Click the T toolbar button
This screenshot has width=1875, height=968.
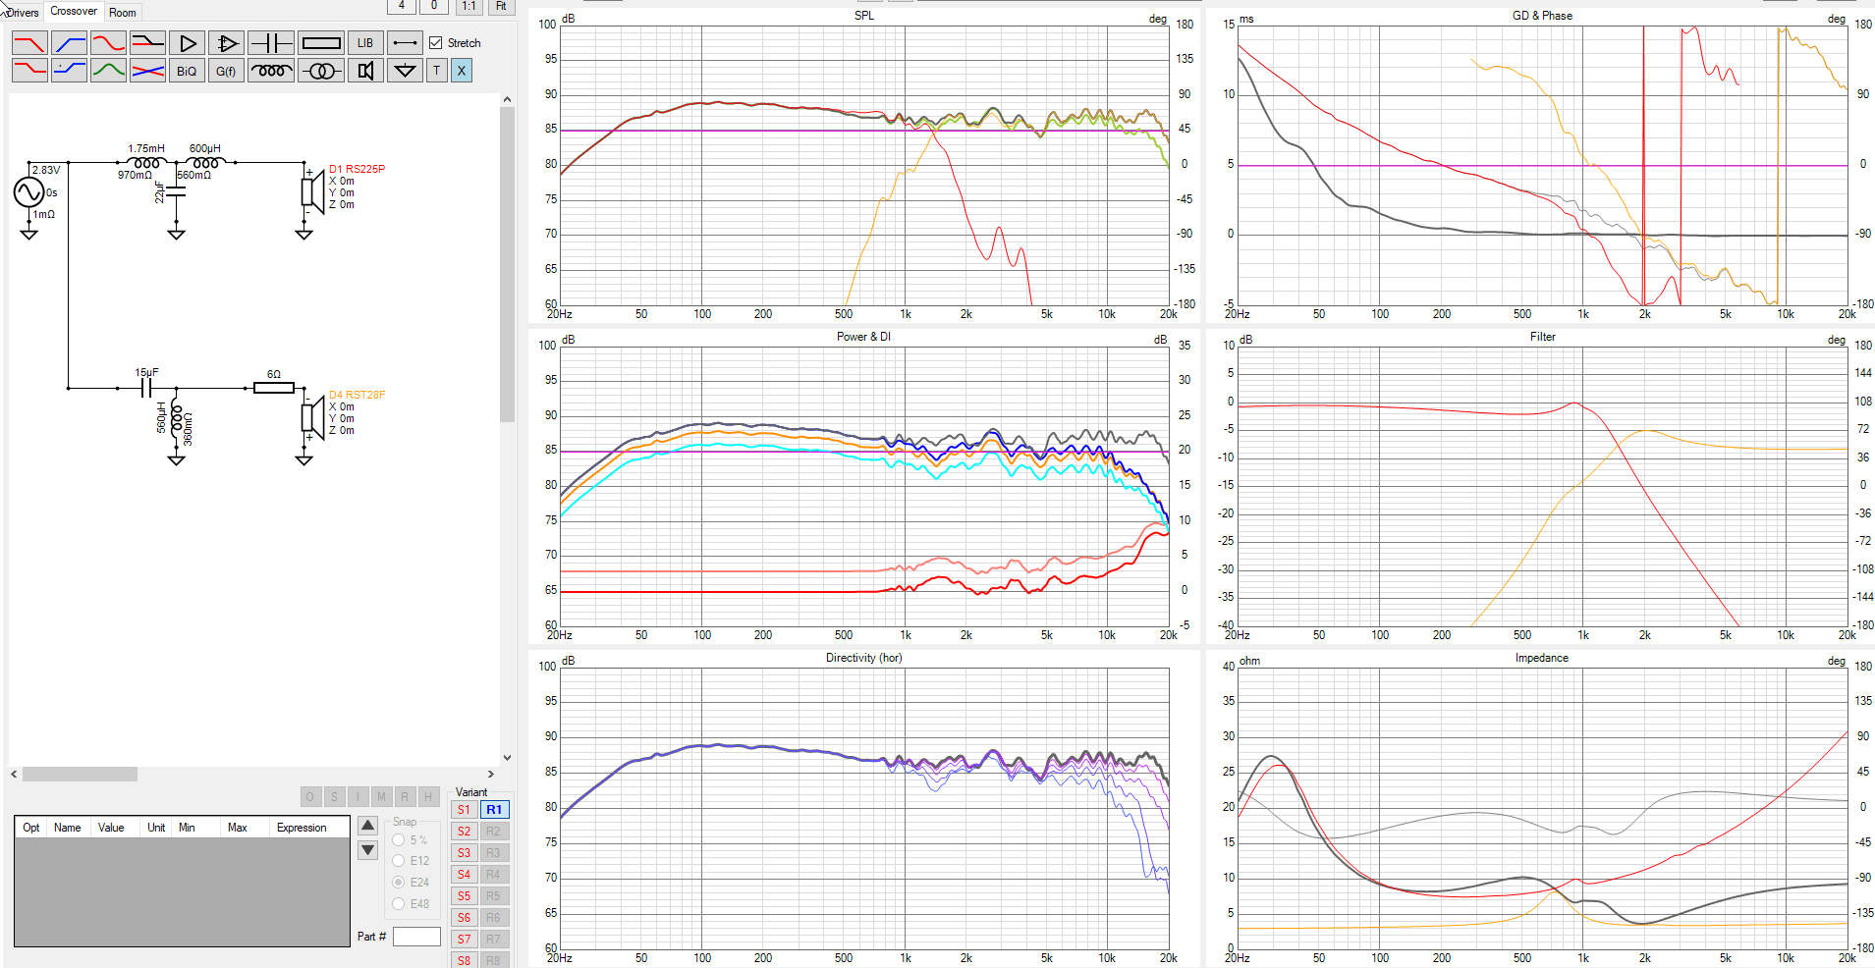point(437,71)
